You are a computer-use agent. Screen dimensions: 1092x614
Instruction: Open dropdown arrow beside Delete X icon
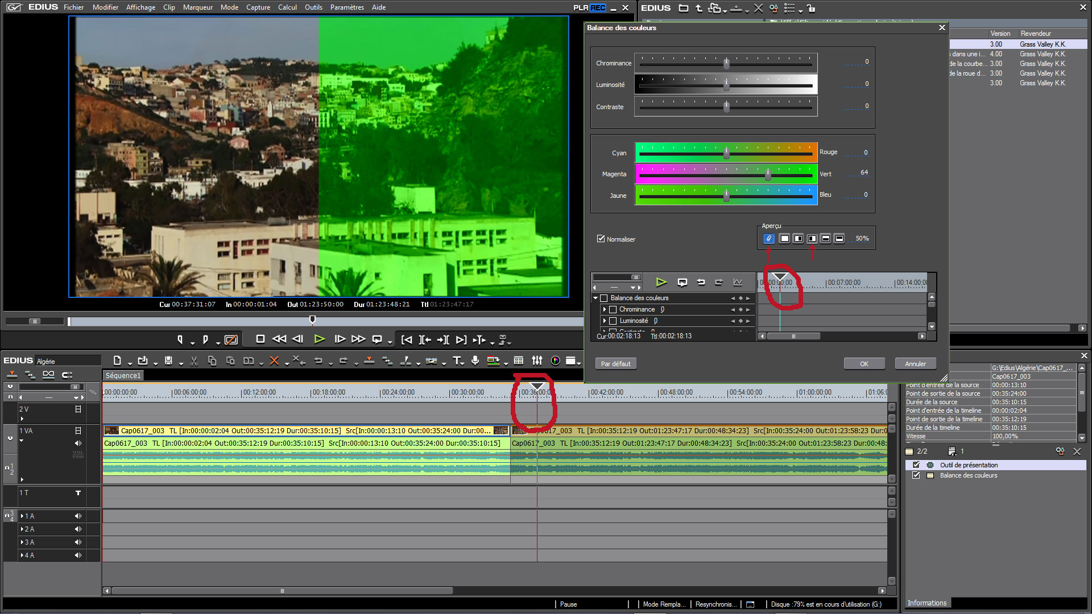coord(286,363)
